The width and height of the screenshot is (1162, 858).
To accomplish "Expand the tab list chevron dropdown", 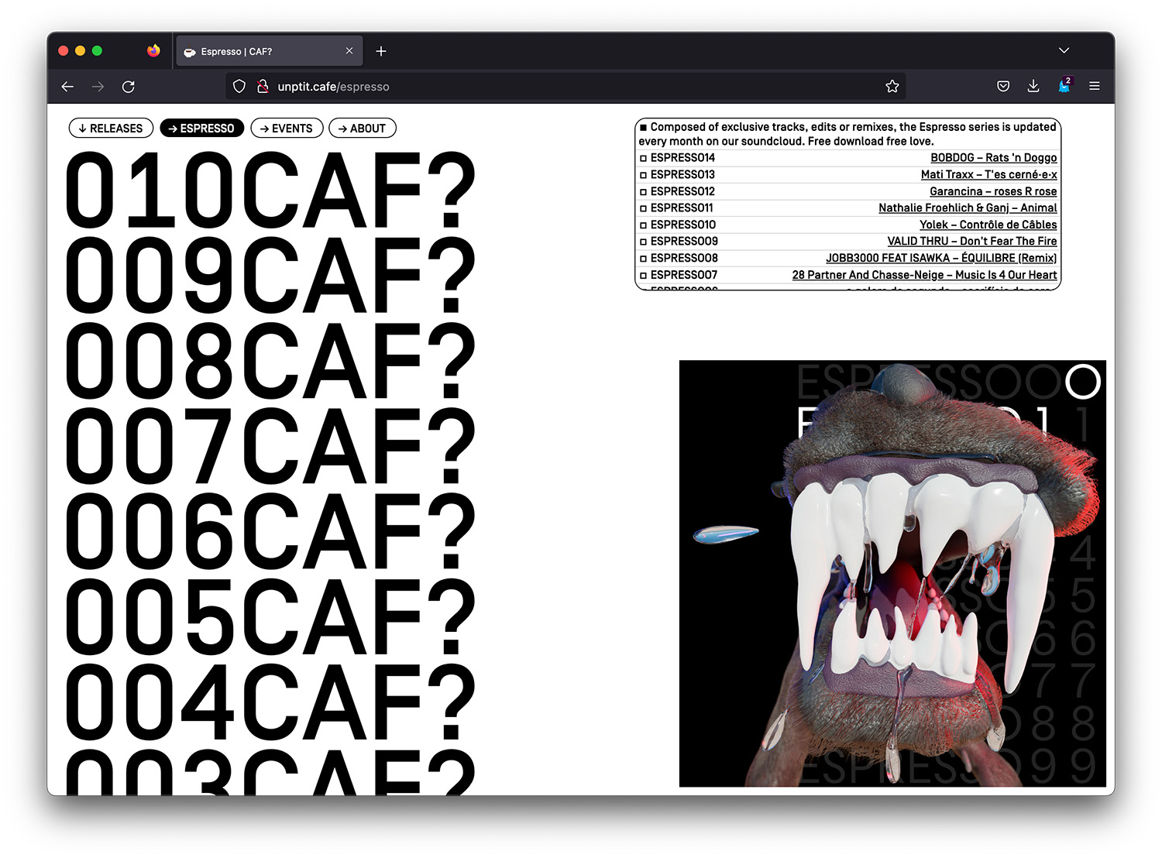I will [x=1064, y=51].
